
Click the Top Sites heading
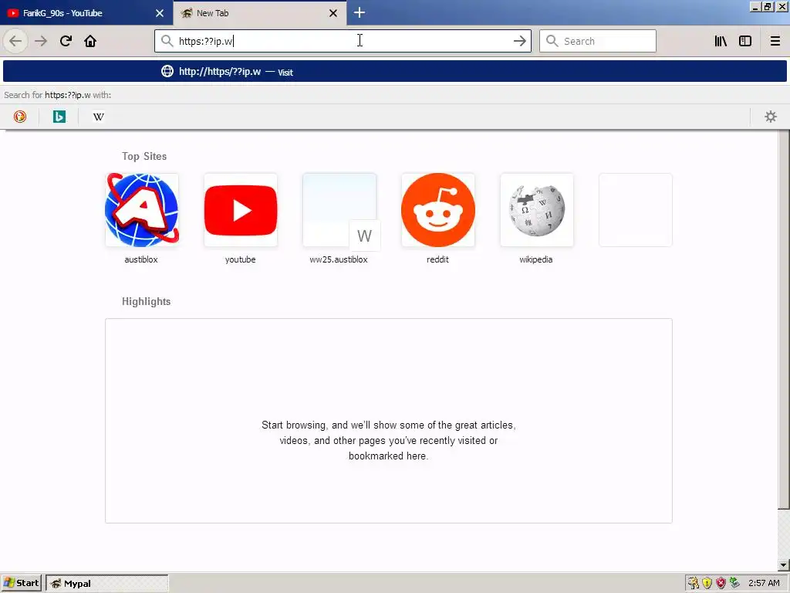click(x=144, y=156)
